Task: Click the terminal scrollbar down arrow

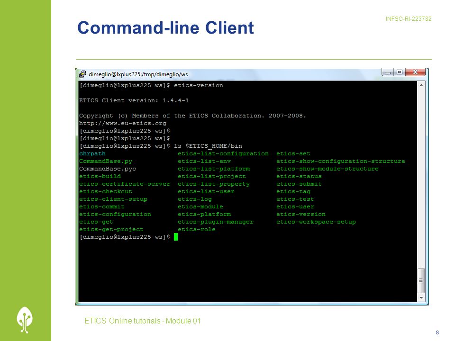Action: (x=421, y=297)
